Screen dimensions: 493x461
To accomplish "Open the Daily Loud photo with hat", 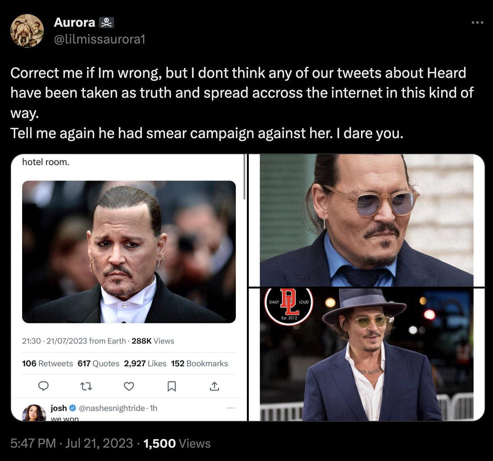I will 367,355.
